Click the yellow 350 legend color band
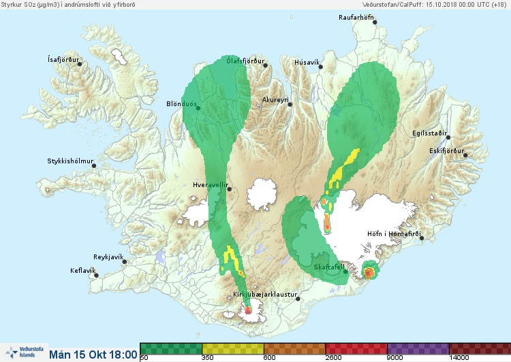Screen dimensions: 511x362 point(233,348)
